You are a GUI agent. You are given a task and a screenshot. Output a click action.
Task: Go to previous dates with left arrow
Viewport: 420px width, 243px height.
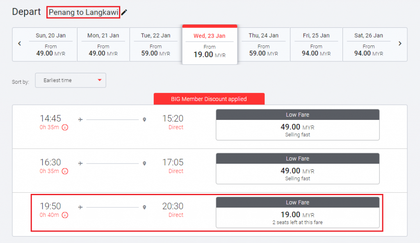(x=20, y=44)
